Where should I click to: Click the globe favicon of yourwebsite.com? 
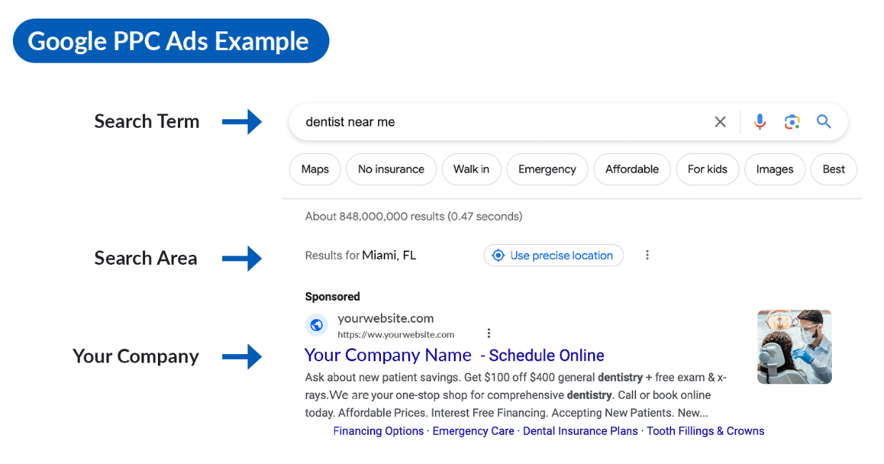[x=317, y=326]
